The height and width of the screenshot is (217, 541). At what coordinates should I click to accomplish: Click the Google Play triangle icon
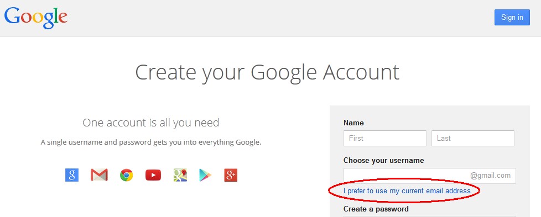point(205,175)
